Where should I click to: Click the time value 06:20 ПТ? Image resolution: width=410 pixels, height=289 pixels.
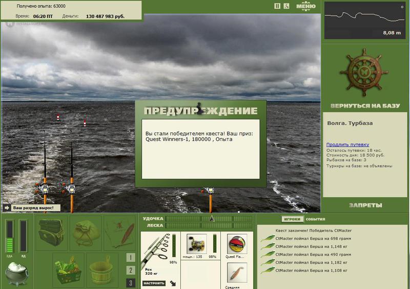pyautogui.click(x=43, y=16)
